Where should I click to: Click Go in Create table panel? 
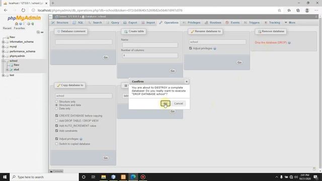173,71
